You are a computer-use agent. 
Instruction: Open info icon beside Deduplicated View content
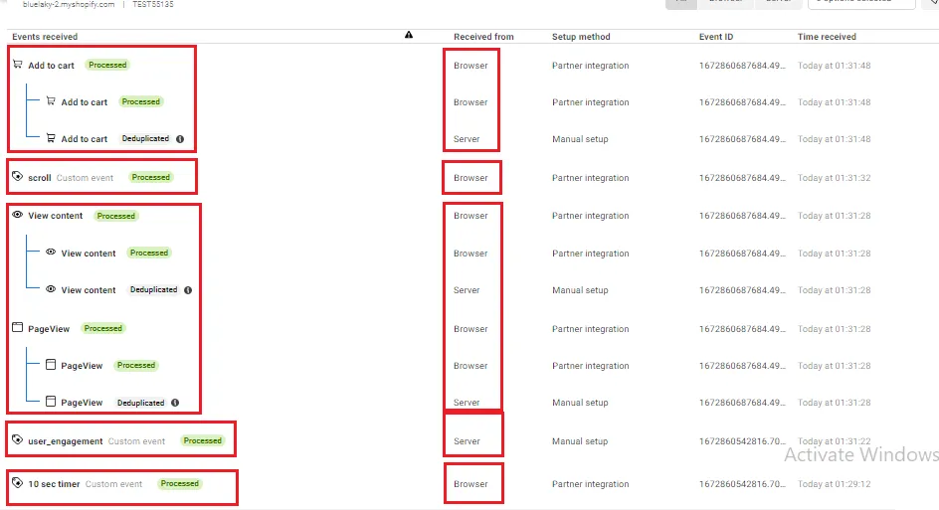[x=188, y=290]
